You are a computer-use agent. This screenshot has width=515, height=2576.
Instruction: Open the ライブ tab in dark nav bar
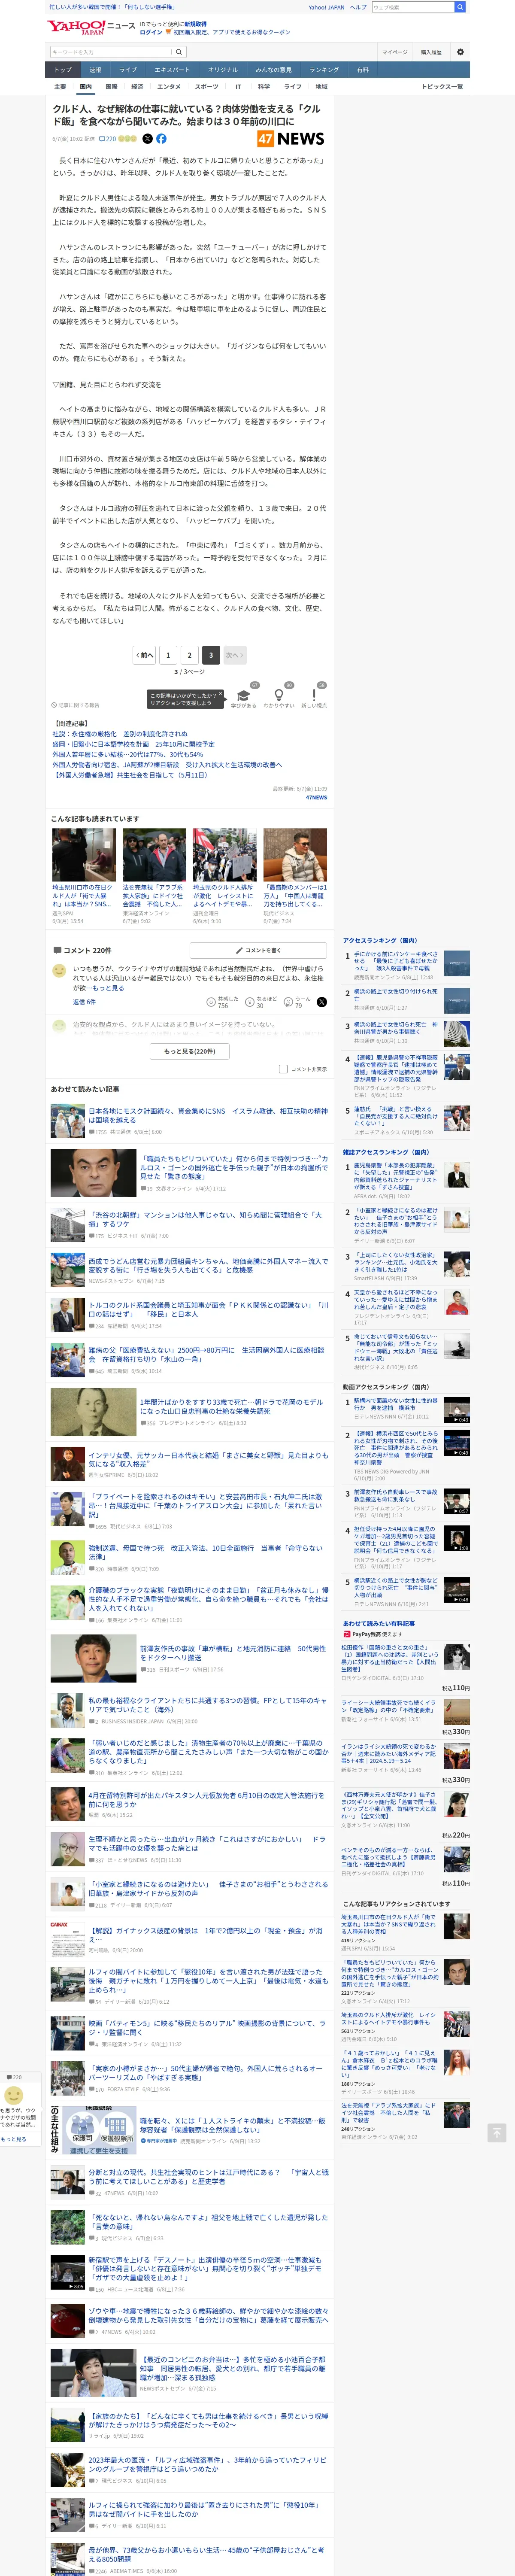click(128, 70)
